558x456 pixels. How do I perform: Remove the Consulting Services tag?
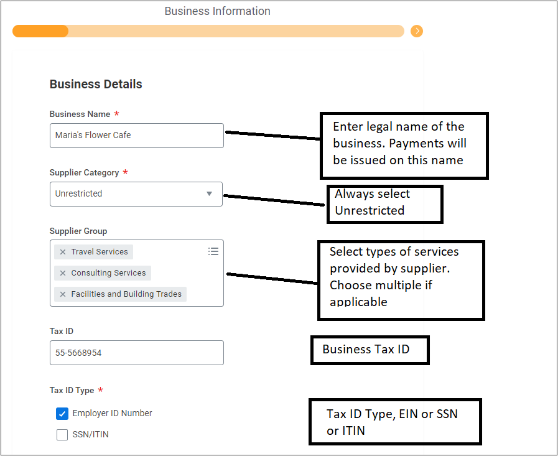pos(63,273)
